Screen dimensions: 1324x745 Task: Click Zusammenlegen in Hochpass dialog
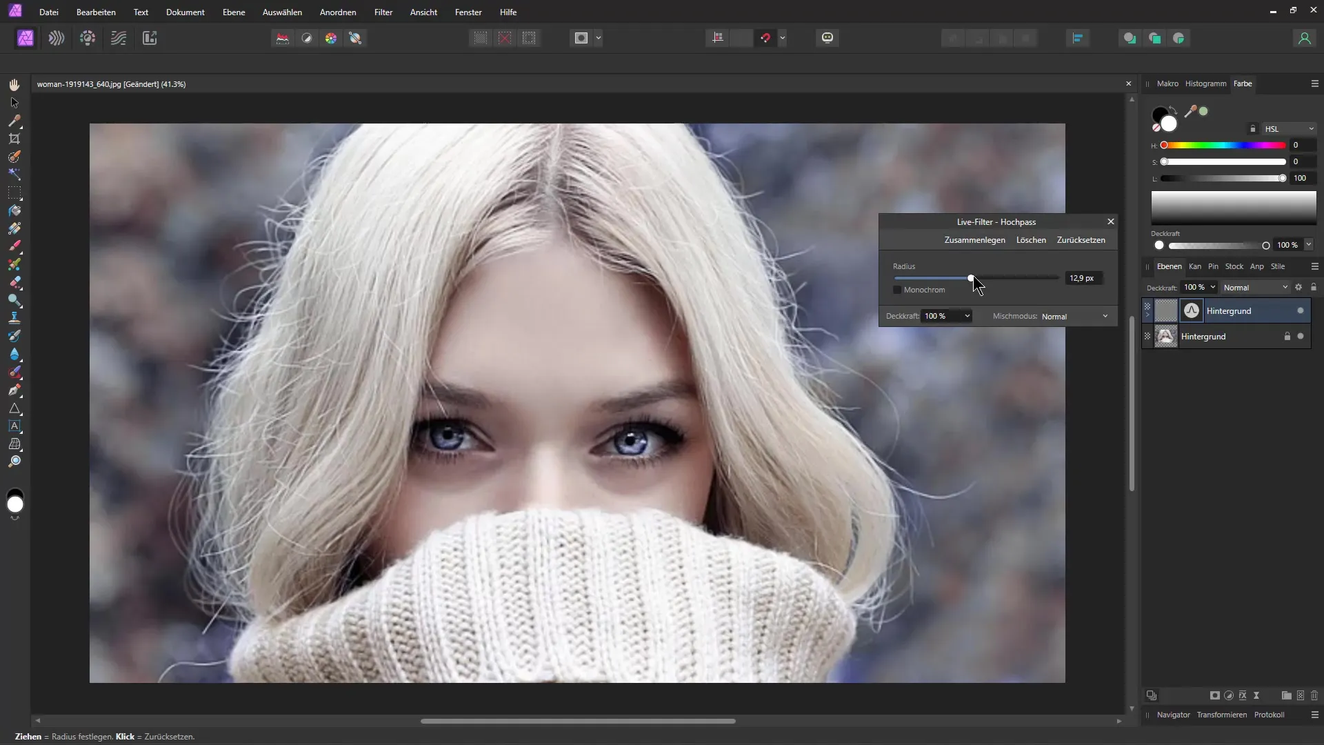(974, 240)
